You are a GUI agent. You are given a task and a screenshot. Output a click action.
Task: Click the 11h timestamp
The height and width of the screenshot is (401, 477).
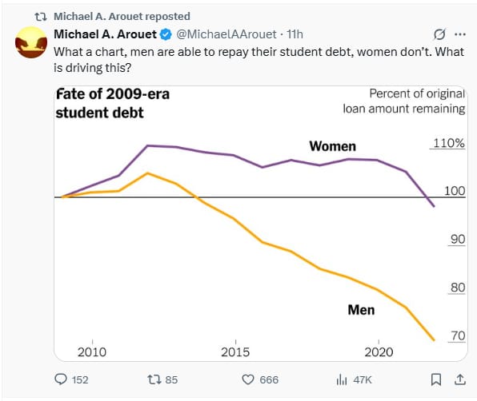tap(295, 34)
